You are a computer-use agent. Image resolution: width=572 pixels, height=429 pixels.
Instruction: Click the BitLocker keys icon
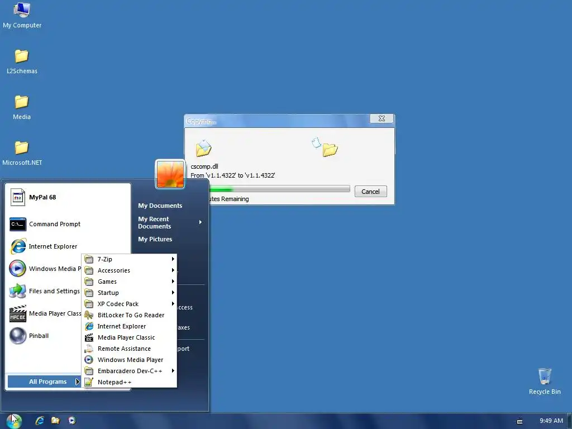click(x=89, y=315)
